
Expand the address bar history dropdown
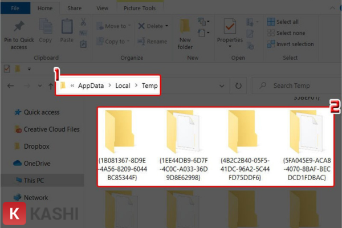tap(222, 85)
